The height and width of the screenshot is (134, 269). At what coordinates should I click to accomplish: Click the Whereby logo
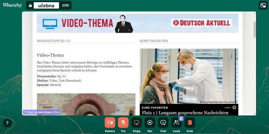[x=12, y=5]
